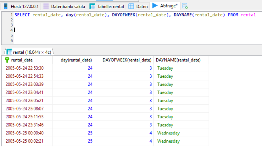Click the table icon on Tabelle: rental tab
Screen dimensions: 262x147
pos(92,6)
